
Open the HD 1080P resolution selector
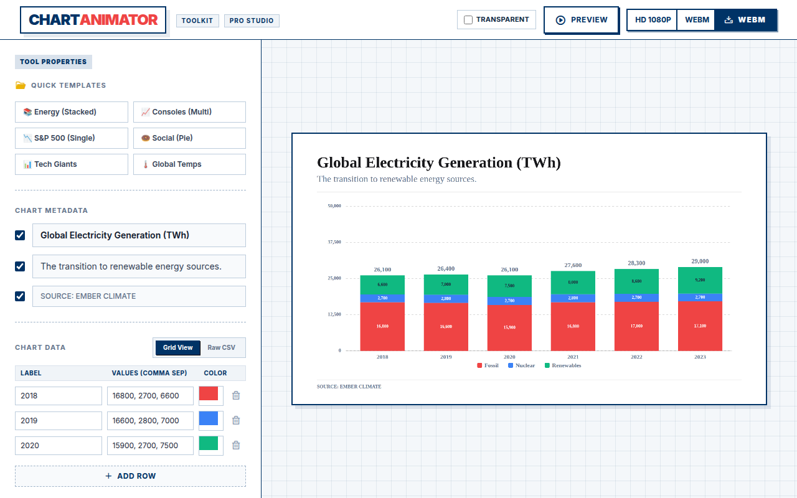point(653,20)
